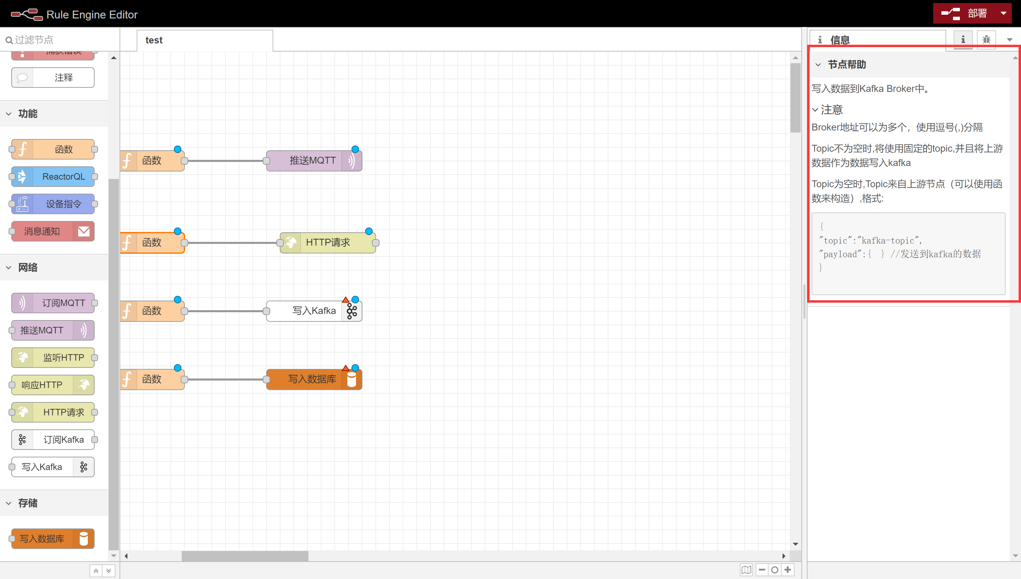This screenshot has width=1021, height=579.
Task: Click the canvas scroll left arrow
Action: tap(126, 556)
